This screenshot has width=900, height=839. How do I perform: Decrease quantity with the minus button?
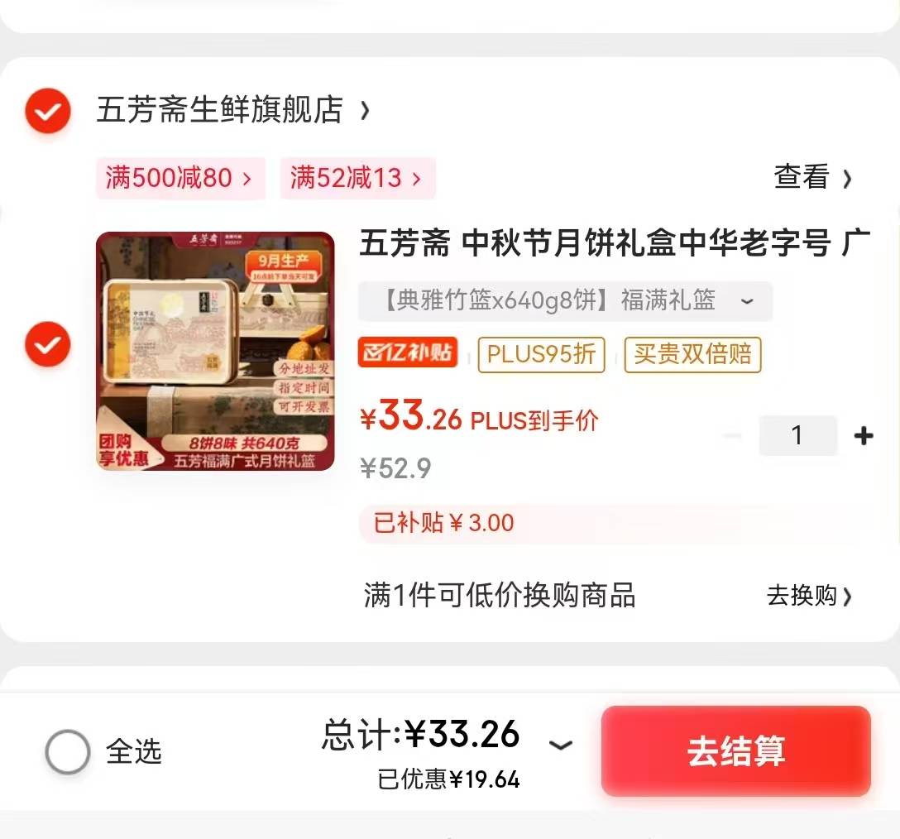tap(732, 435)
